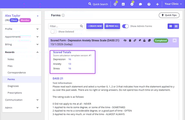The height and width of the screenshot is (120, 185).
Task: Click the unlock padlock icon on the form
Action: pos(144,41)
